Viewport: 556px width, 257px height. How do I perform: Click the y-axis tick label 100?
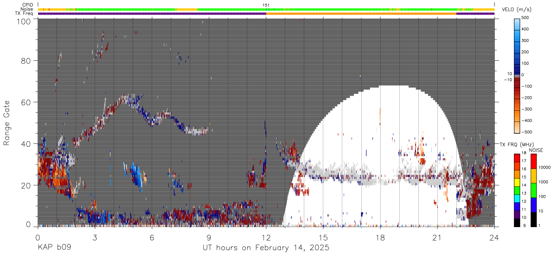click(24, 21)
